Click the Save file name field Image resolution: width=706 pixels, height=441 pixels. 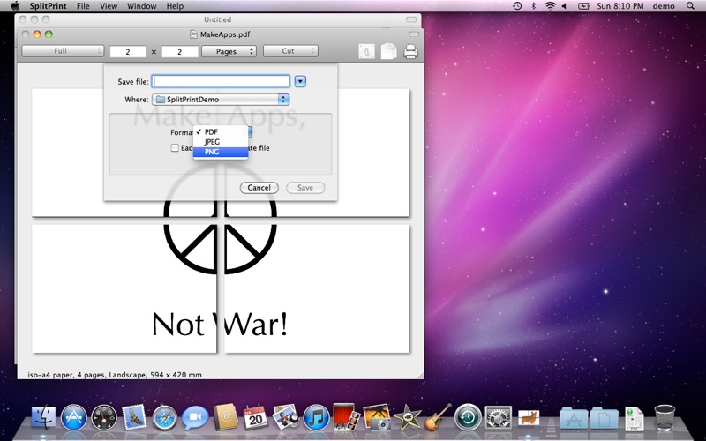click(221, 81)
